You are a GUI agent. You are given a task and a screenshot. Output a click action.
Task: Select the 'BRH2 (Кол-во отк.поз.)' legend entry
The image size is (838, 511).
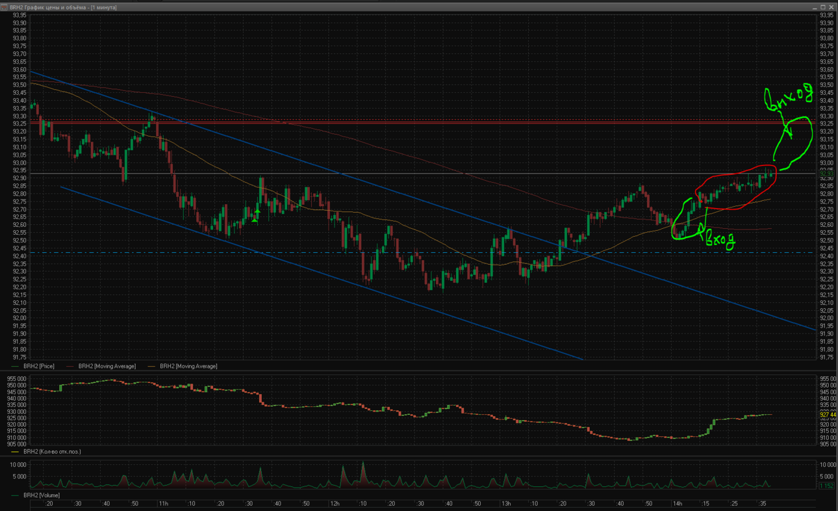[52, 451]
